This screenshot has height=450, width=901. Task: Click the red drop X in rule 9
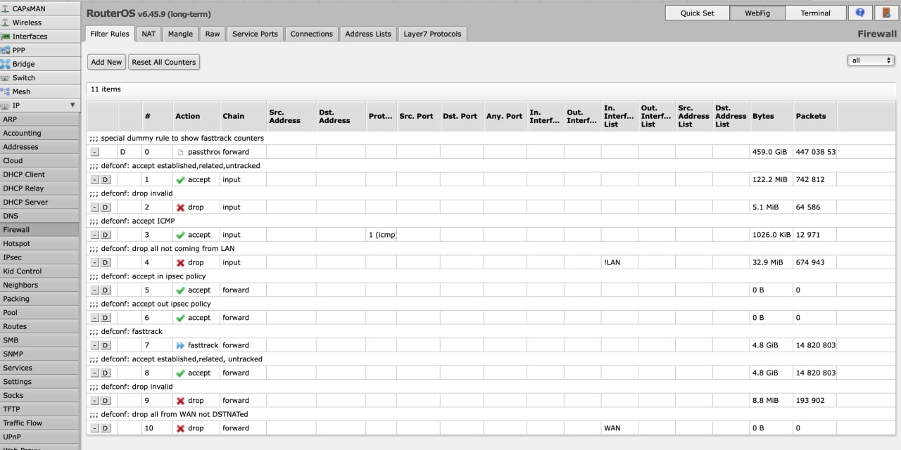[180, 401]
